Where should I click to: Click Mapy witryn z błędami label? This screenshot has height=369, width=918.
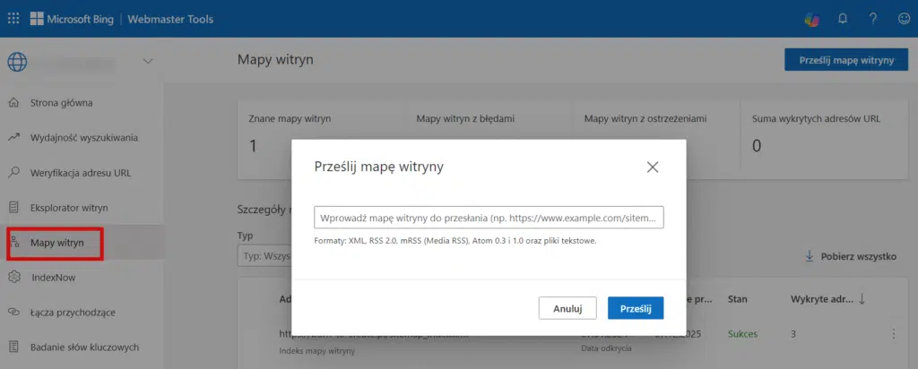(x=465, y=119)
